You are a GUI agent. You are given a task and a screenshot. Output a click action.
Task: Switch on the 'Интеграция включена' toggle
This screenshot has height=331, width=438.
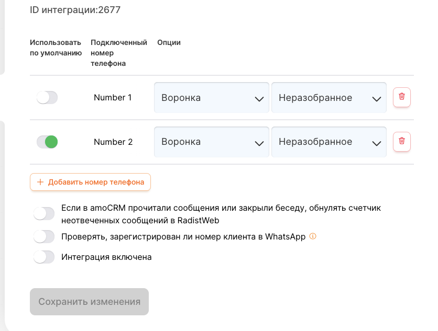pos(44,257)
